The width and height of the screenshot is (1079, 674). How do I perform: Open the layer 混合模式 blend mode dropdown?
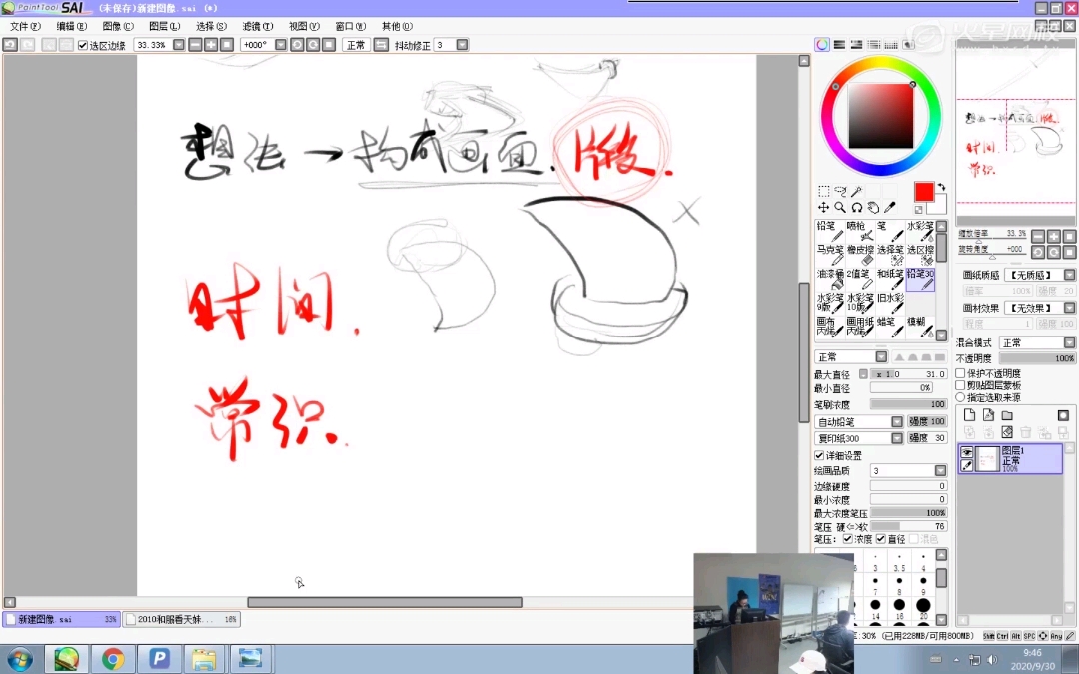pos(1069,342)
